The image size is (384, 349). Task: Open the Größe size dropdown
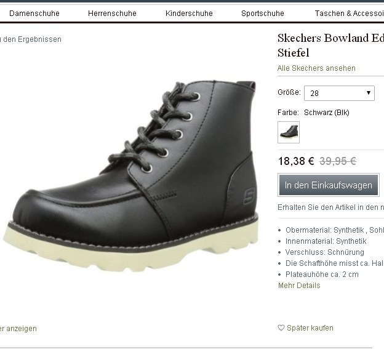click(x=339, y=93)
